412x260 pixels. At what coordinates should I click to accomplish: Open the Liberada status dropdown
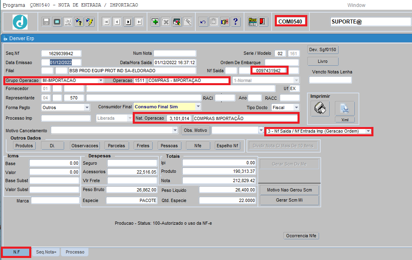(129, 118)
